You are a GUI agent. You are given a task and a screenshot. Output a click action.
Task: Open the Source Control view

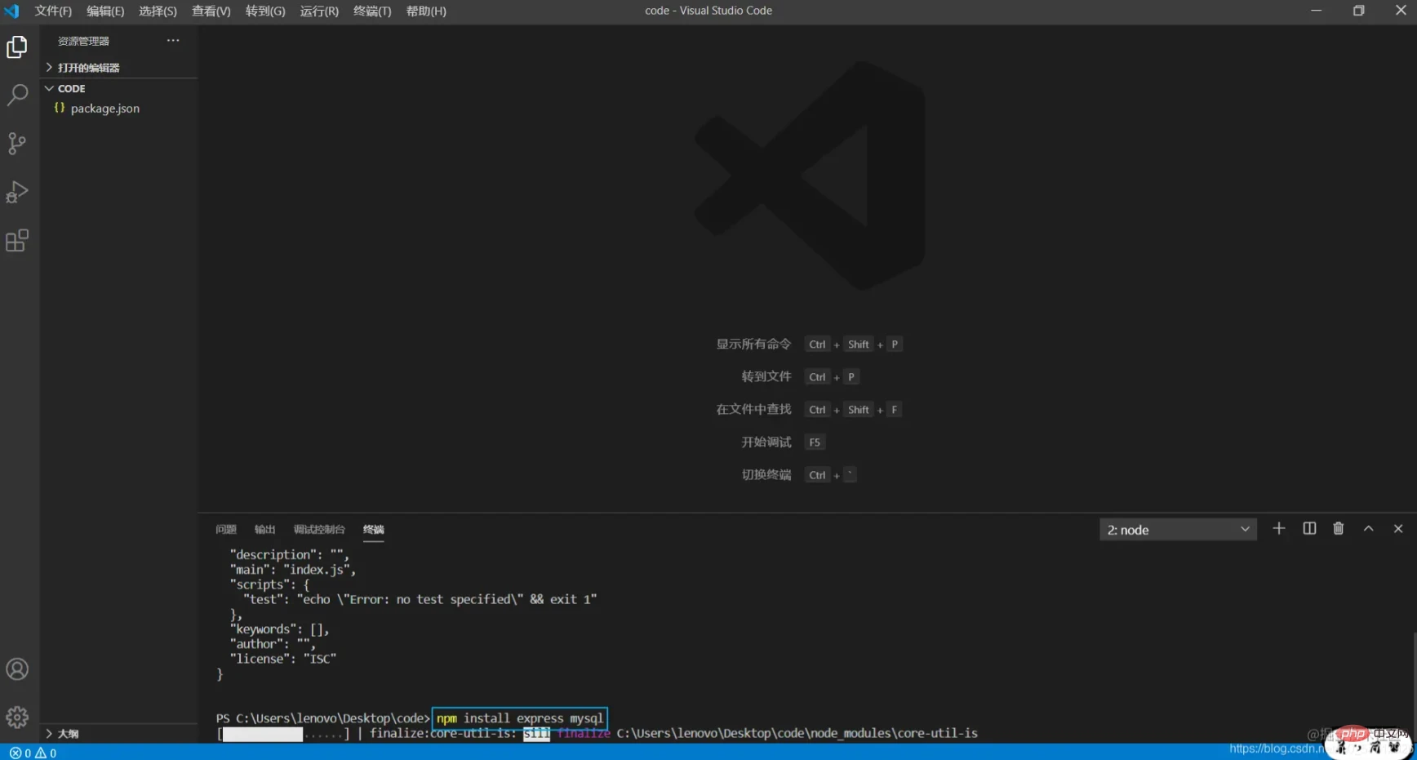[x=17, y=144]
